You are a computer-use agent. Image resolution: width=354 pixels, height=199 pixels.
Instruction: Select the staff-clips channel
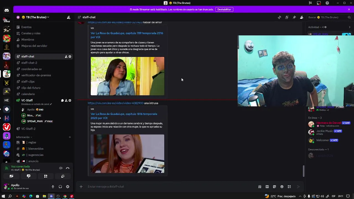tap(43, 82)
